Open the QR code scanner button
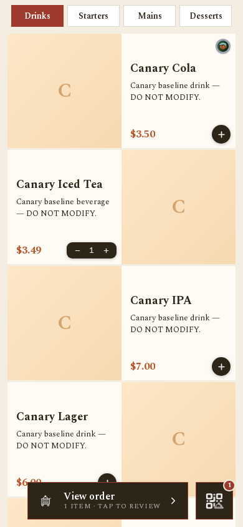The width and height of the screenshot is (243, 527). [x=214, y=501]
